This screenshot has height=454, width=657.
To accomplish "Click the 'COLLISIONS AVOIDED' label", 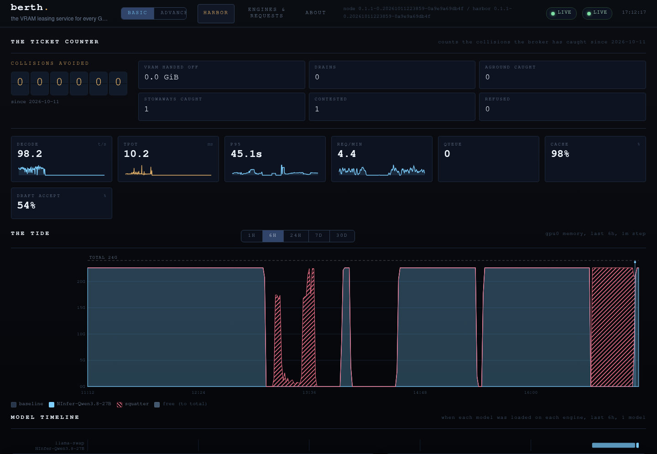I will coord(50,63).
